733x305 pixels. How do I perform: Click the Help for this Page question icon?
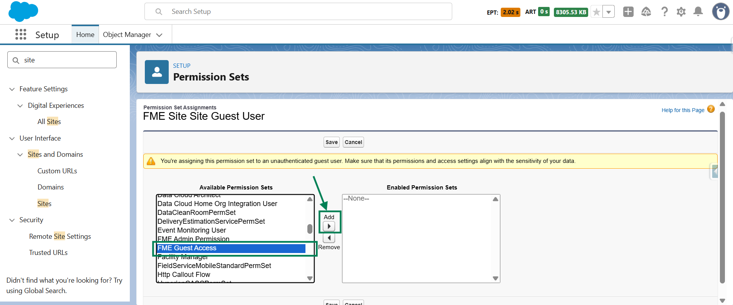point(711,109)
